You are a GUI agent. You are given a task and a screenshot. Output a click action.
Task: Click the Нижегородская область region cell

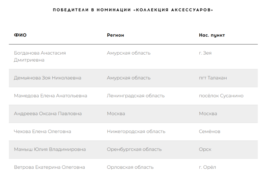[x=136, y=132]
